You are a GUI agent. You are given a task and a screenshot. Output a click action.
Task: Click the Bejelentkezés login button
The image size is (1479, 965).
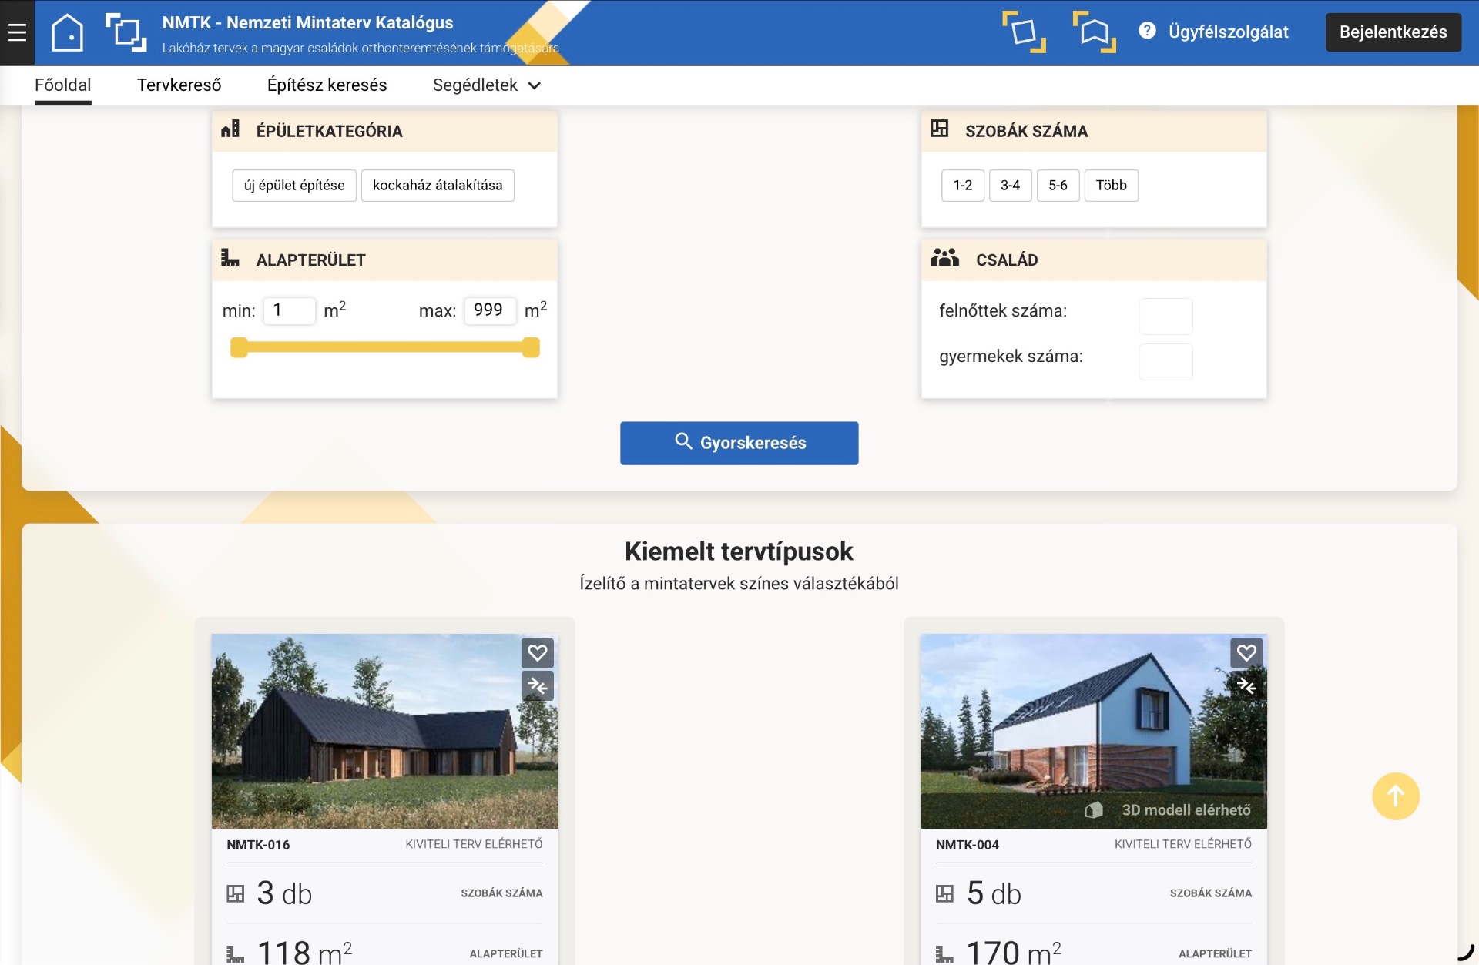(1393, 32)
